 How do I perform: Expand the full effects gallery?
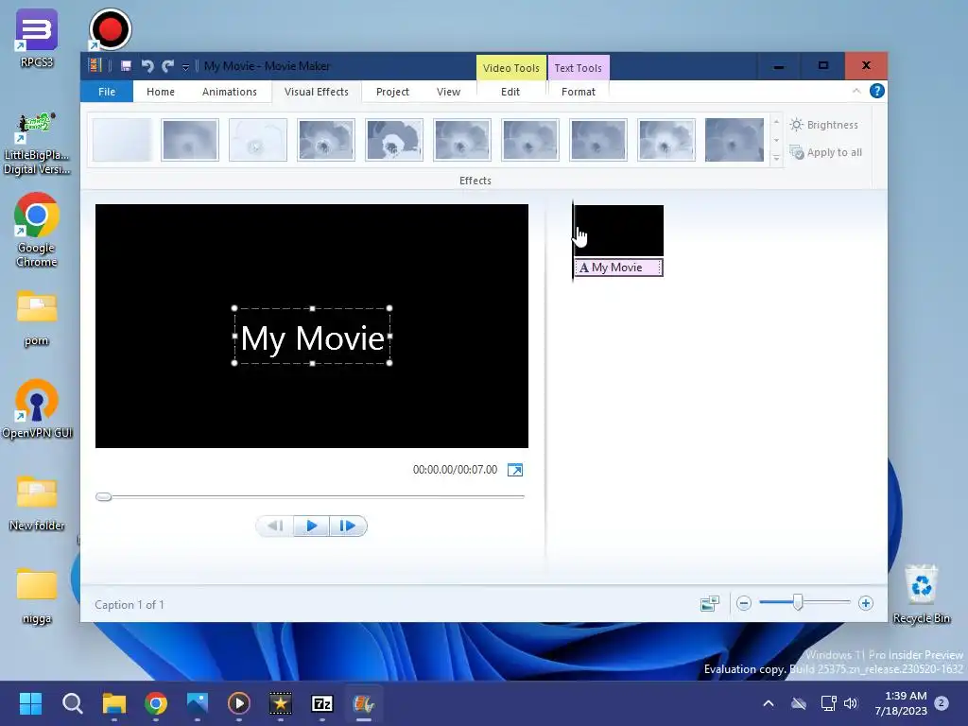tap(776, 159)
